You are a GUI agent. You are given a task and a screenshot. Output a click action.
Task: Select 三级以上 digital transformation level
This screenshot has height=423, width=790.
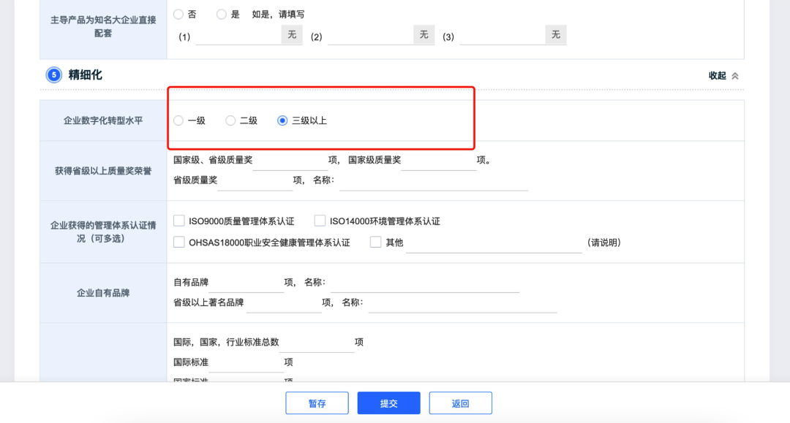[x=282, y=121]
